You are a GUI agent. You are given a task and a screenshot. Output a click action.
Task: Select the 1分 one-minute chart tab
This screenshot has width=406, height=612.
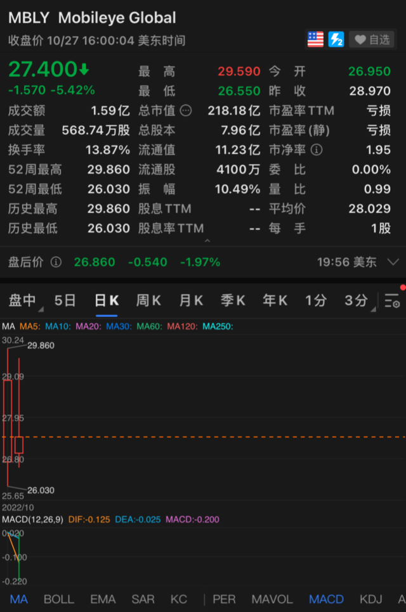[x=316, y=300]
